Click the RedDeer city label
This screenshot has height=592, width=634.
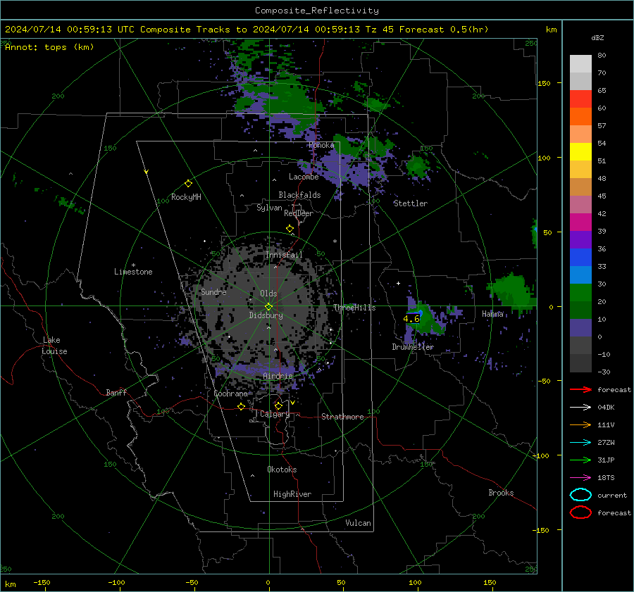299,213
